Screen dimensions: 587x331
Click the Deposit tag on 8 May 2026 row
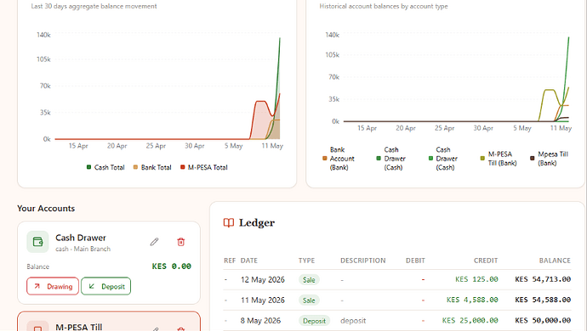pos(314,321)
